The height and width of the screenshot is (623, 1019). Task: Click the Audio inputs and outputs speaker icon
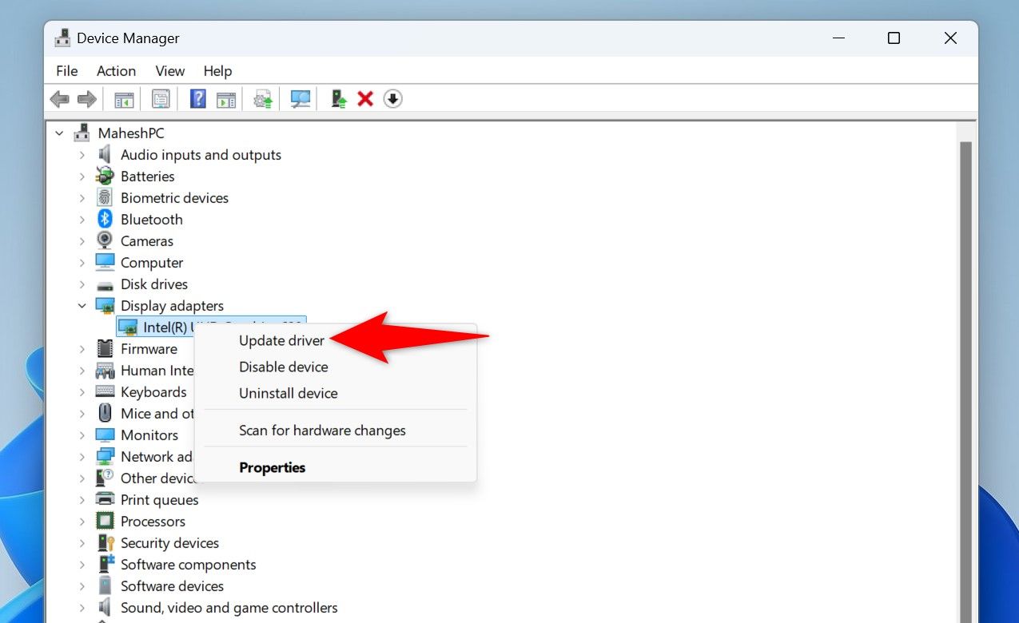point(105,154)
